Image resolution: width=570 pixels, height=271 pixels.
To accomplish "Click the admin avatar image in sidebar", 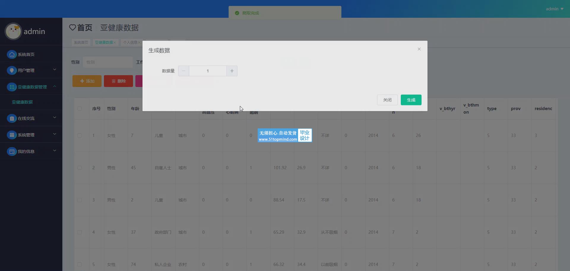I will coord(13,31).
